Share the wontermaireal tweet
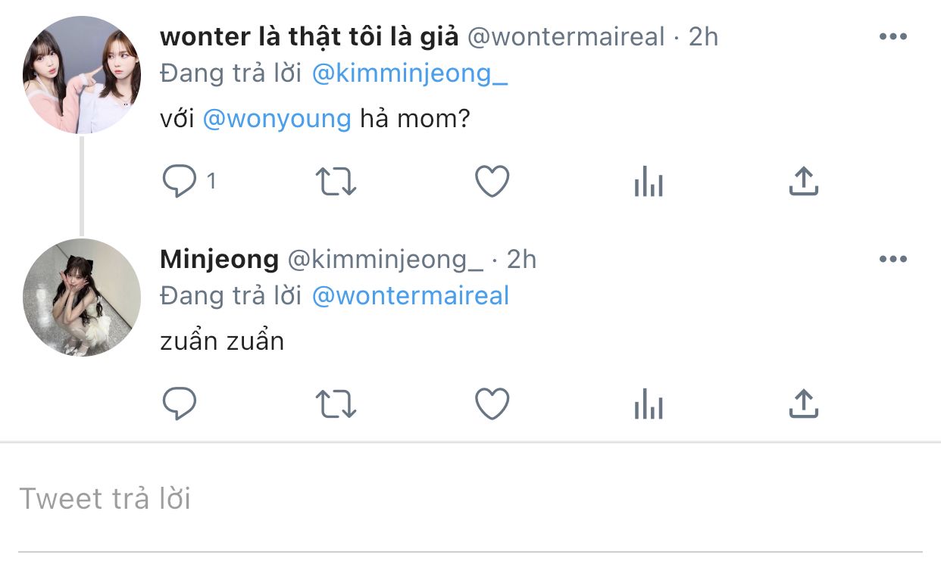The width and height of the screenshot is (941, 561). [804, 181]
